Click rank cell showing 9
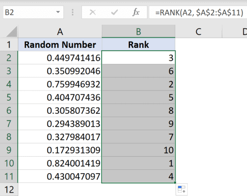The width and height of the screenshot is (247, 196). click(x=138, y=124)
